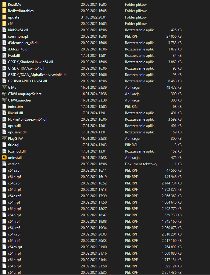The width and height of the screenshot is (210, 275).
Task: Click the title.rgl file entry
Action: (14, 145)
